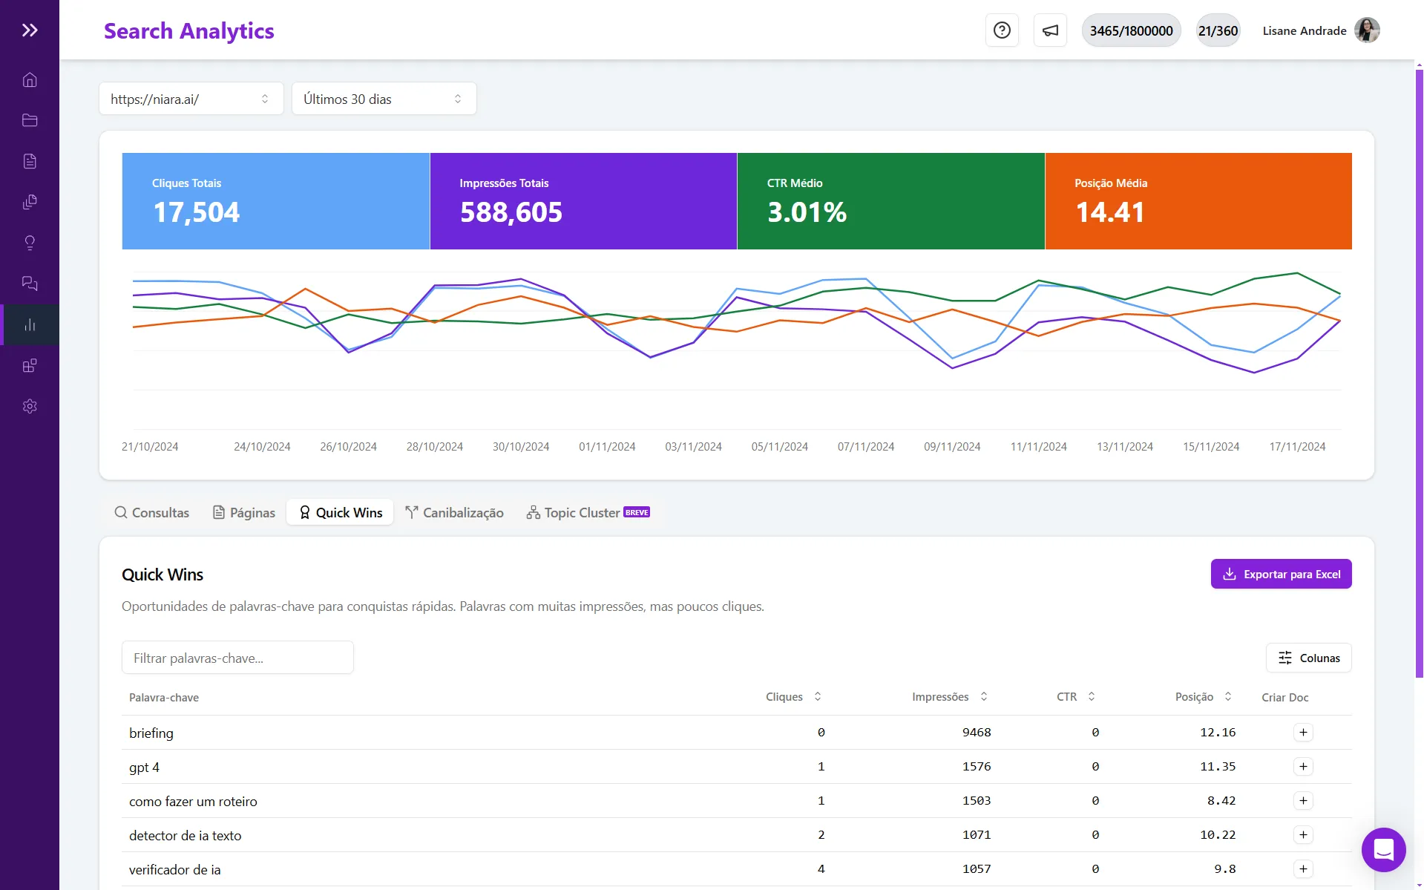Viewport: 1424px width, 890px height.
Task: Focus the Filtrar palavras-chave input field
Action: pyautogui.click(x=237, y=658)
